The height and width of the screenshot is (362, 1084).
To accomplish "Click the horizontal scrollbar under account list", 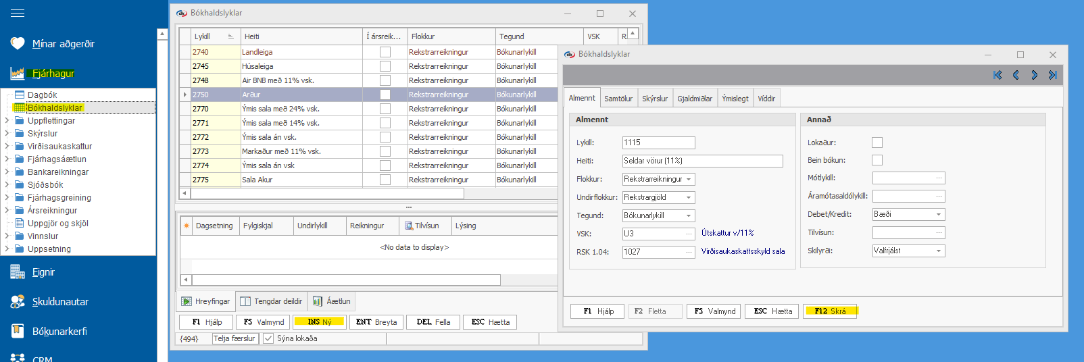I will (327, 194).
